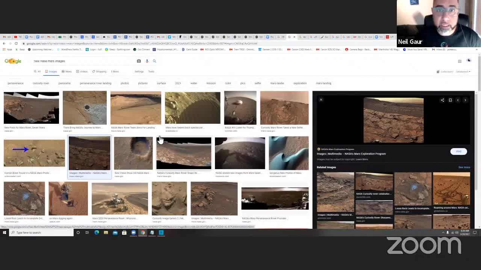Viewport: 481px width, 270px height.
Task: Search by image camera icon
Action: pyautogui.click(x=139, y=61)
